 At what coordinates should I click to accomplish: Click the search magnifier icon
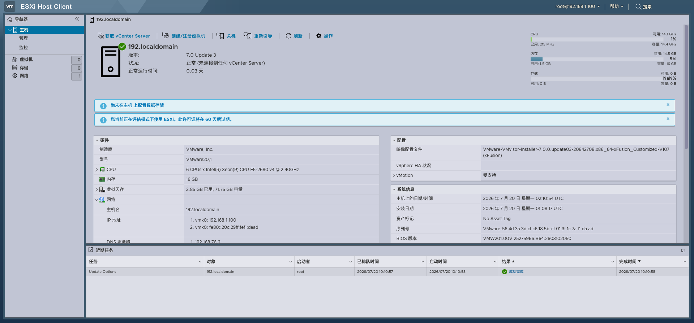(x=638, y=6)
